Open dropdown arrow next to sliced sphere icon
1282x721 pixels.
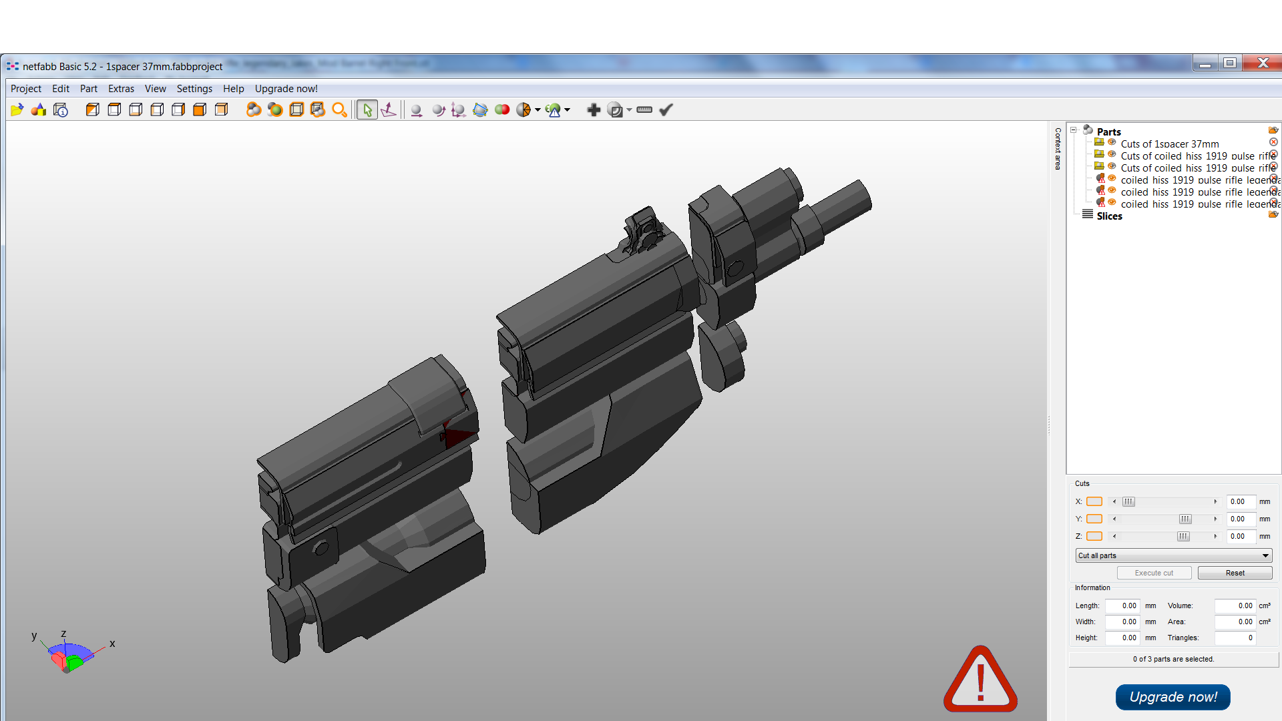pos(538,110)
